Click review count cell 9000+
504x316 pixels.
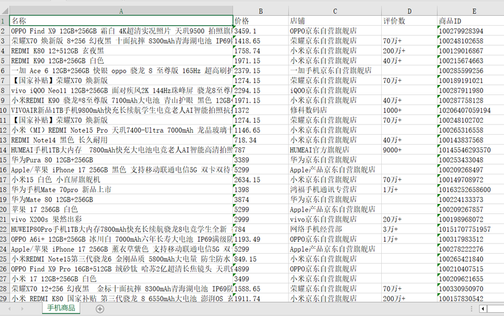(409, 150)
